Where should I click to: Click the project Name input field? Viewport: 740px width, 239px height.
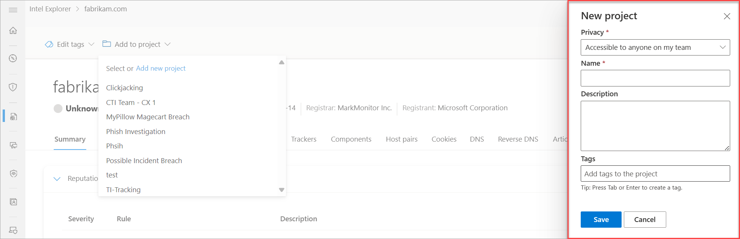click(x=655, y=78)
